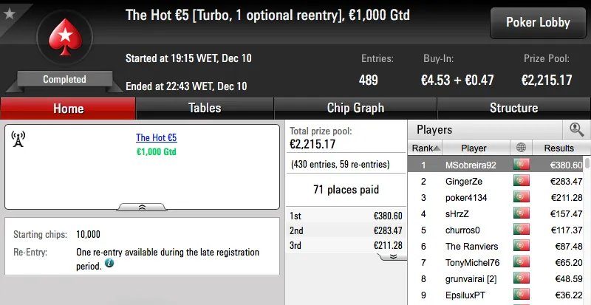
Task: Click the favorite star icon
Action: 8,11
